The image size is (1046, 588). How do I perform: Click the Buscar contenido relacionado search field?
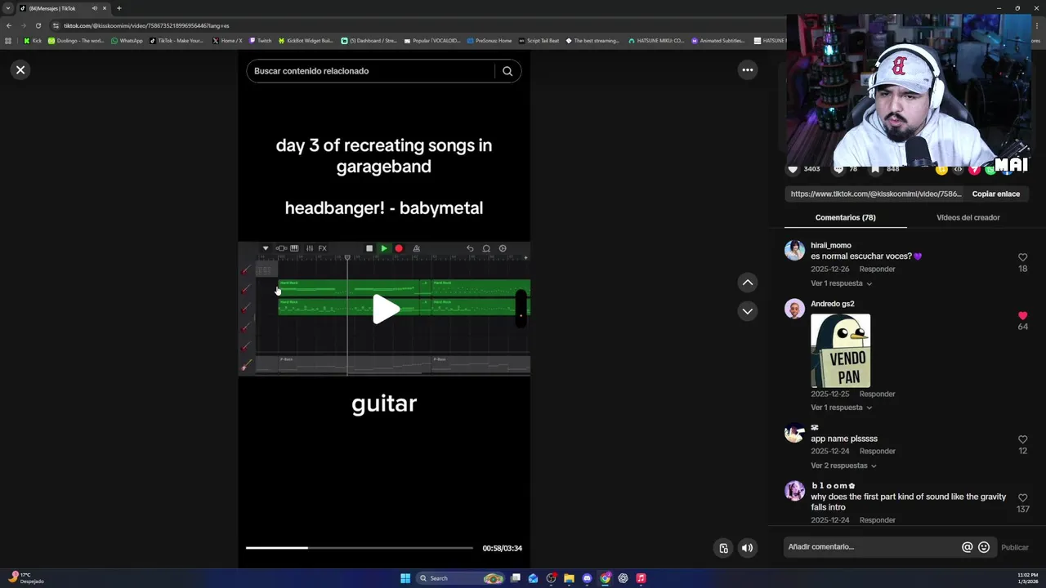[372, 71]
